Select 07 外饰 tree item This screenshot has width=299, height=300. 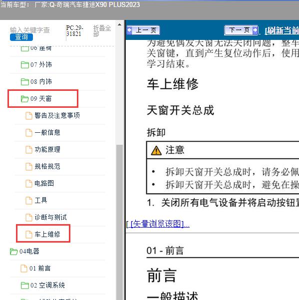[x=41, y=65]
